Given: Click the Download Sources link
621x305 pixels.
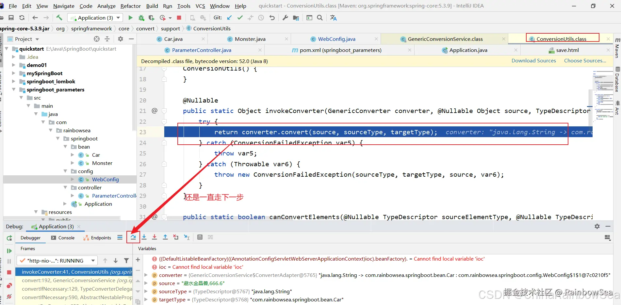Looking at the screenshot, I should pyautogui.click(x=534, y=61).
